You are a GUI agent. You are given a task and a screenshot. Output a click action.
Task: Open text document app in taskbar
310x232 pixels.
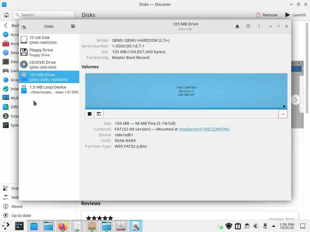[77, 226]
